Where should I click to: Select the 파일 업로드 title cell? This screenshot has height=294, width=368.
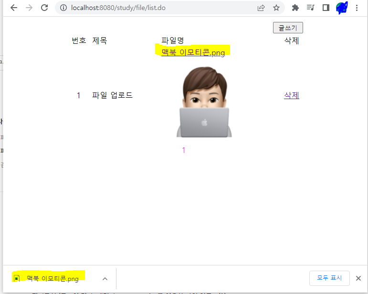point(112,95)
